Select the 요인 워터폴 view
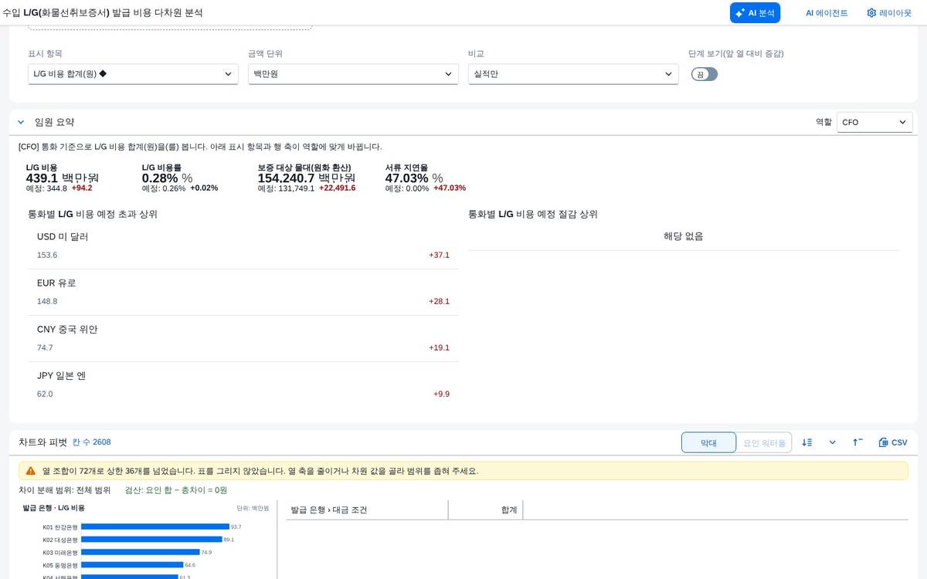 [x=764, y=442]
